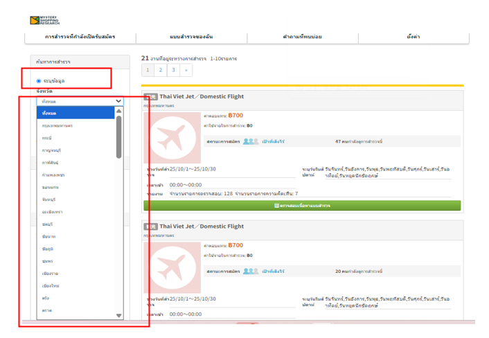
Task: Collapse the จังหวัด province dropdown
Action: [80, 101]
